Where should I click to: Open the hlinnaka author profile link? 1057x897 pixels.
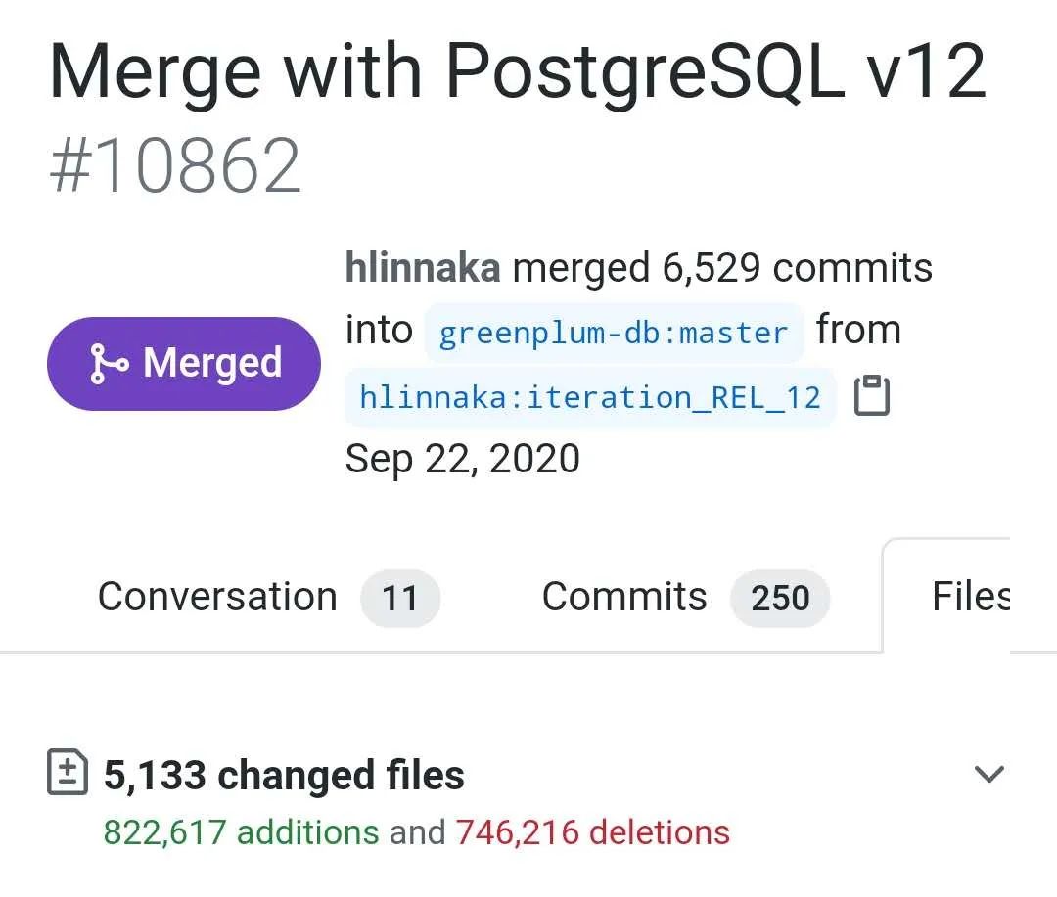[x=423, y=268]
